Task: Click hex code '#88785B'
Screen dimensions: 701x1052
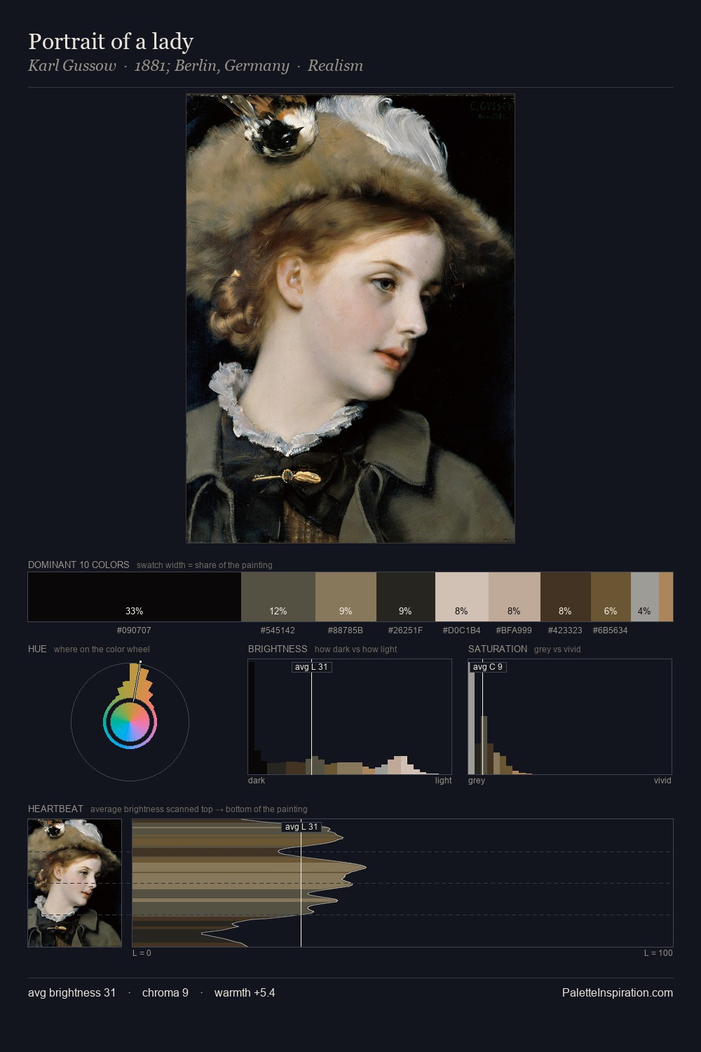Action: (346, 630)
